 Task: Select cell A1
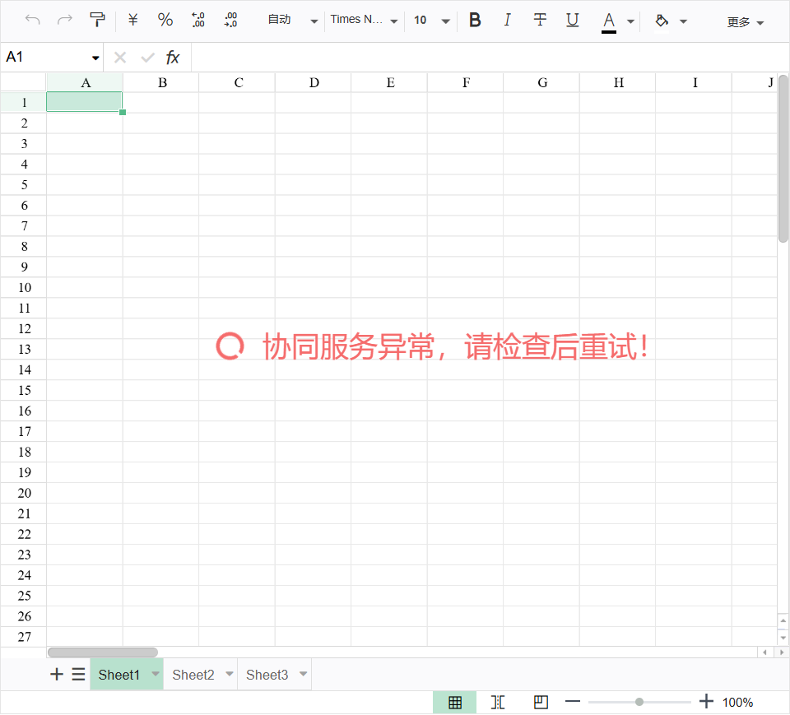coord(84,102)
